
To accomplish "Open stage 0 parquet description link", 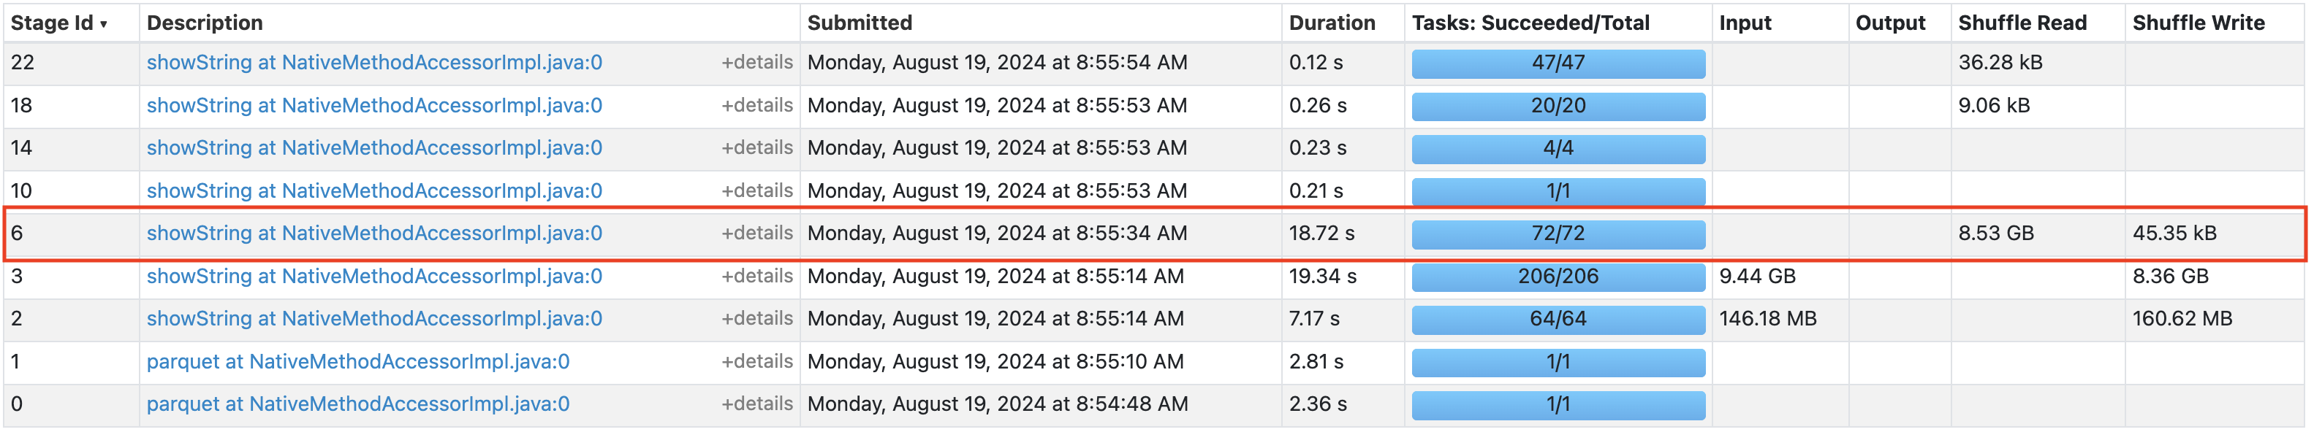I will pos(357,404).
